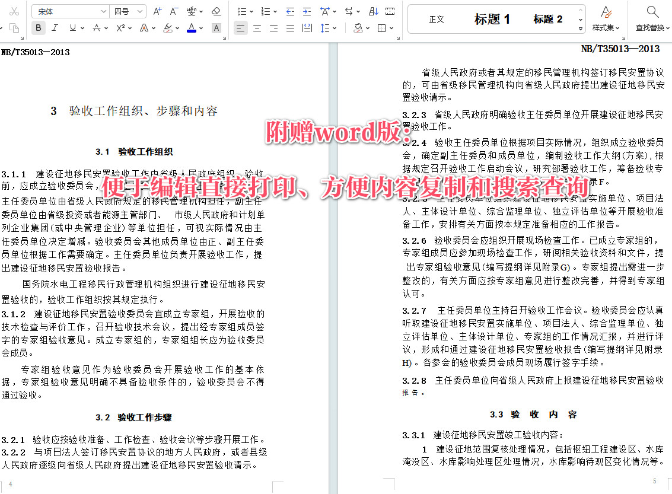Screen dimensions: 672x494
Task: Click the text highlight color icon
Action: point(168,28)
